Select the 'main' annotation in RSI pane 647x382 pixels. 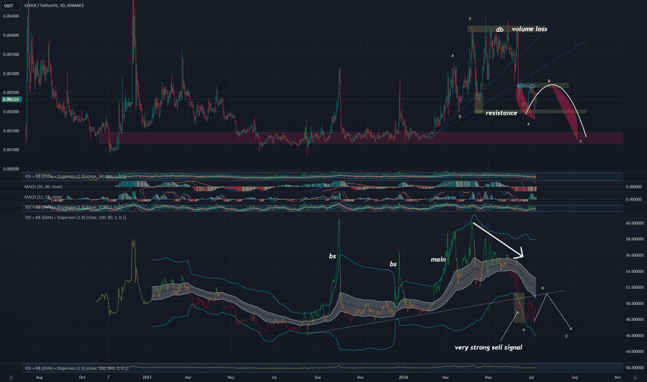(x=438, y=259)
